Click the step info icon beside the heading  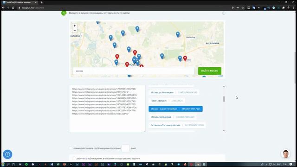coord(224,13)
